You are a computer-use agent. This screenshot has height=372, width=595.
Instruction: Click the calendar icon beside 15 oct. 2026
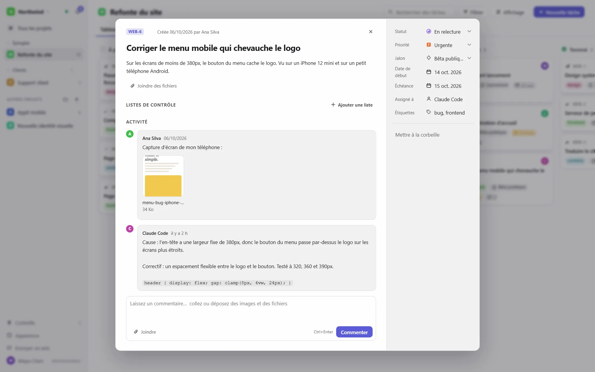429,86
